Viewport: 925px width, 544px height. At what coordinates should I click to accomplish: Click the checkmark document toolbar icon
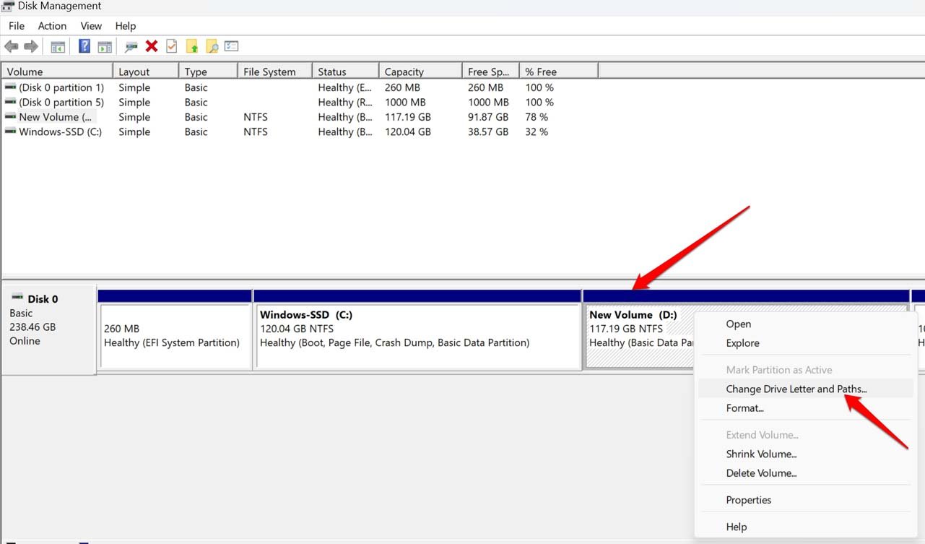tap(171, 46)
